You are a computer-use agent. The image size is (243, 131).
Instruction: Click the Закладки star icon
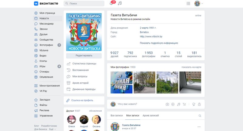[x=36, y=100]
